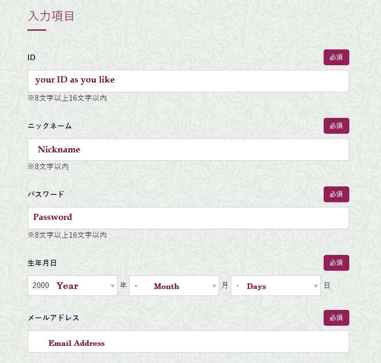Click the 必須 badge beside メールアドレス
This screenshot has width=381, height=363.
pyautogui.click(x=336, y=318)
